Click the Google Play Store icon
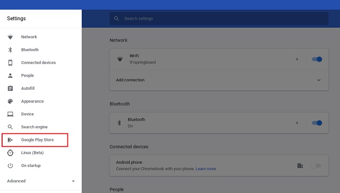The width and height of the screenshot is (340, 193). point(10,140)
